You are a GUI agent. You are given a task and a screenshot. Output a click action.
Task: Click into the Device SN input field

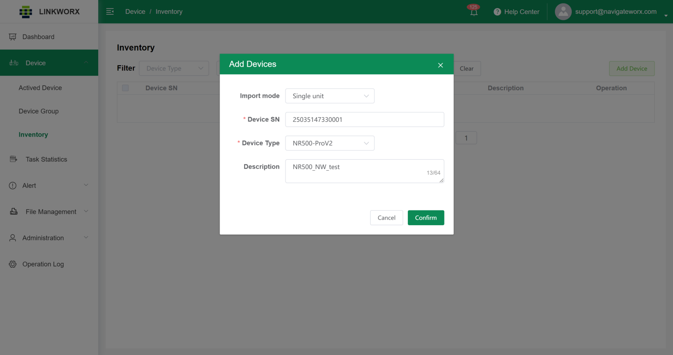coord(364,120)
